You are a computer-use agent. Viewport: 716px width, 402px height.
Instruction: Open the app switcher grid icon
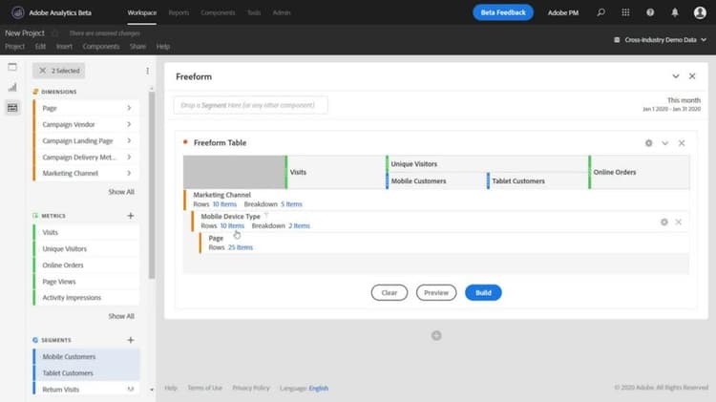pos(625,12)
